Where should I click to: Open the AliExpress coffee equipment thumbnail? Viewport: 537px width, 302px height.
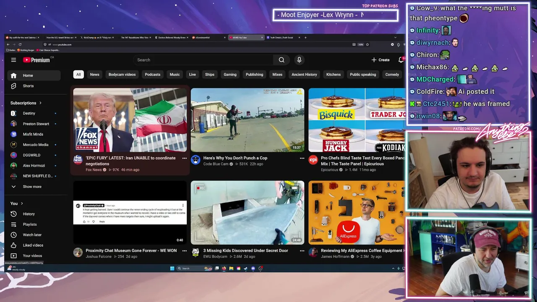click(x=357, y=213)
